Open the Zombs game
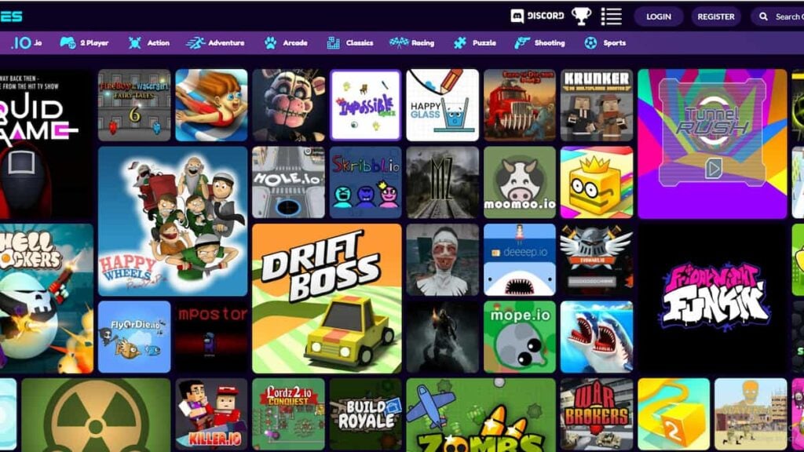Image resolution: width=804 pixels, height=452 pixels. point(481,414)
